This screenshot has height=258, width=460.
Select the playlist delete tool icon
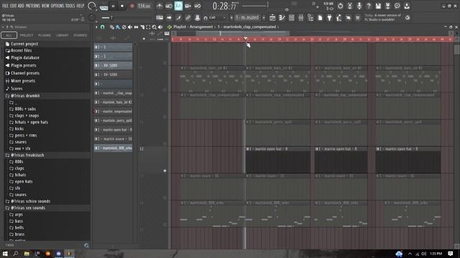point(124,27)
